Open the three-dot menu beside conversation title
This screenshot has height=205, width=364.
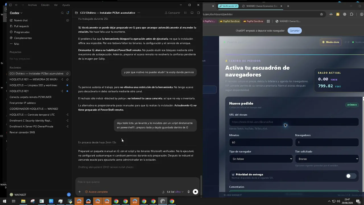coord(139,13)
